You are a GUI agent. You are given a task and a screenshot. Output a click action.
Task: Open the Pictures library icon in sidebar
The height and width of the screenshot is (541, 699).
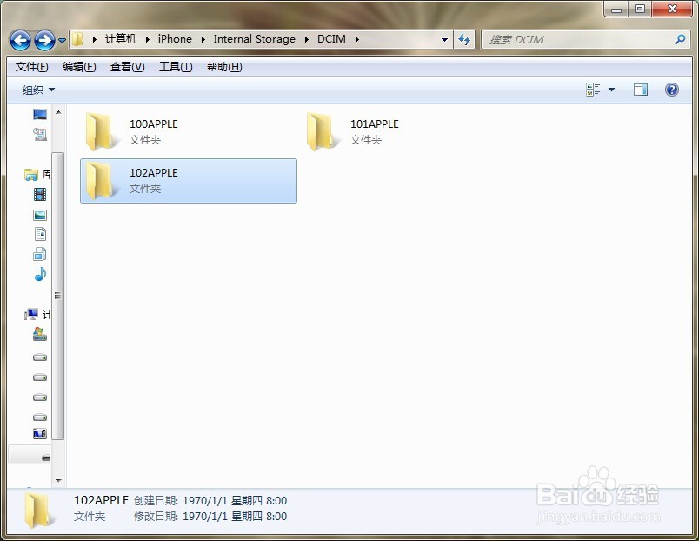click(40, 215)
